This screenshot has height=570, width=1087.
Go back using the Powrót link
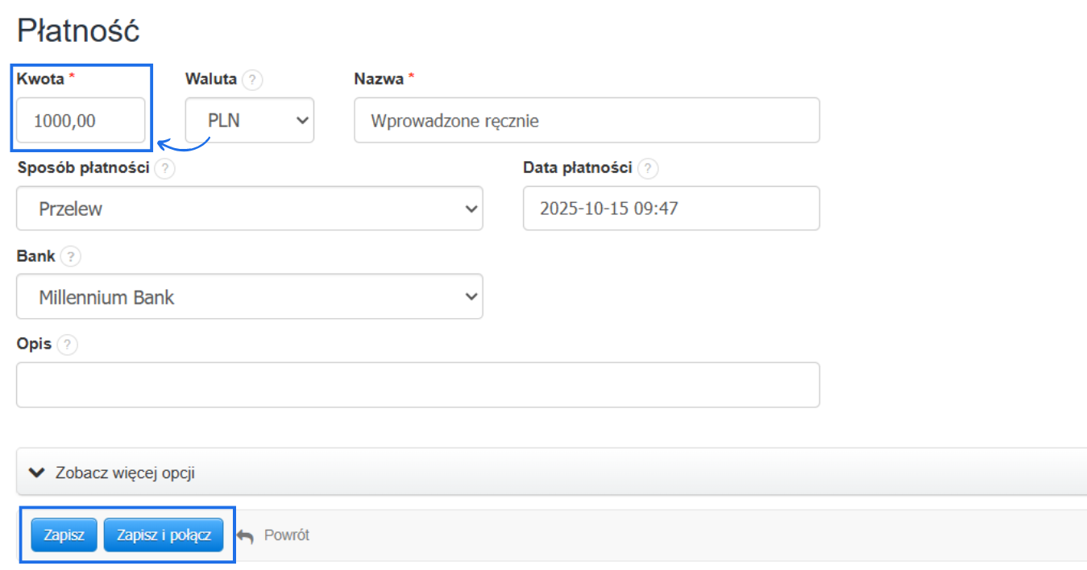pyautogui.click(x=286, y=535)
